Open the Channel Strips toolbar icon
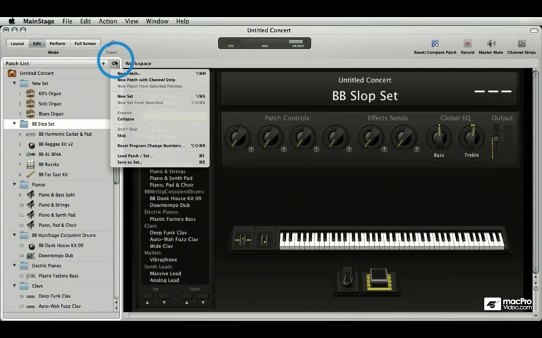The image size is (542, 338). coord(522,43)
